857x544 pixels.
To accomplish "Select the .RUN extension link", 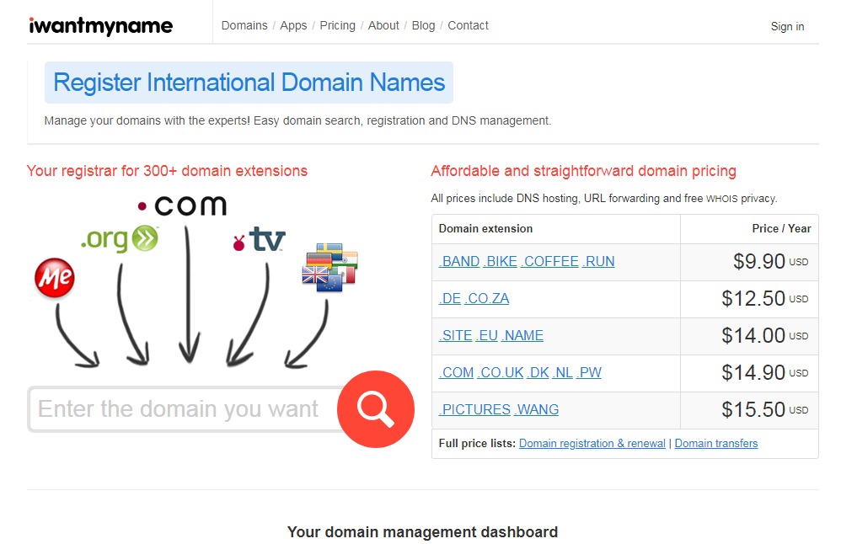I will (x=598, y=262).
